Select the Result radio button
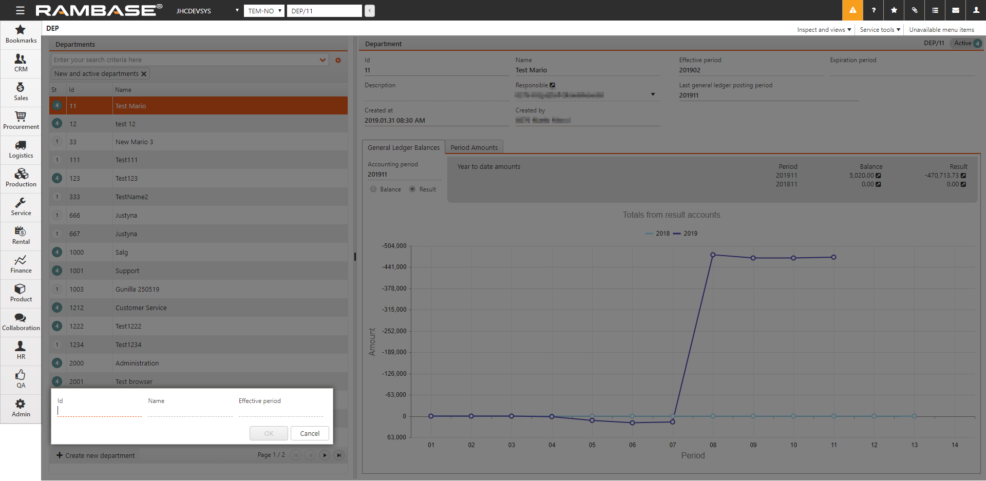Screen dimensions: 986x481 coord(412,189)
